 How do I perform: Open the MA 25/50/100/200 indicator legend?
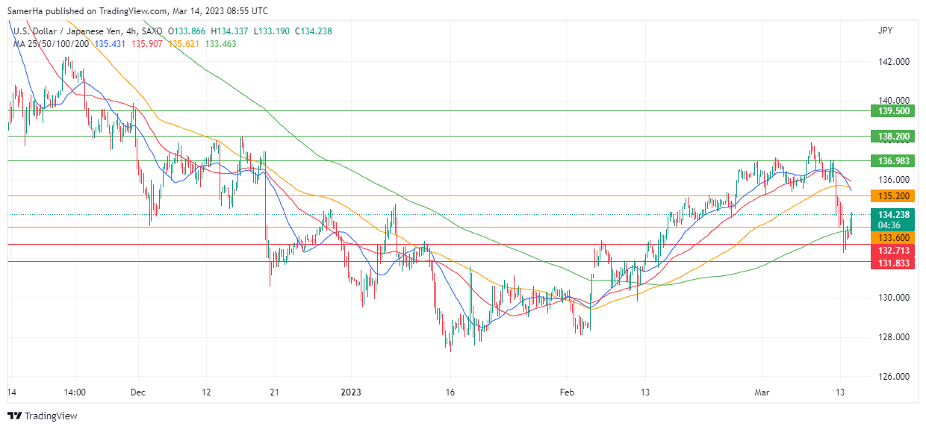tap(51, 44)
